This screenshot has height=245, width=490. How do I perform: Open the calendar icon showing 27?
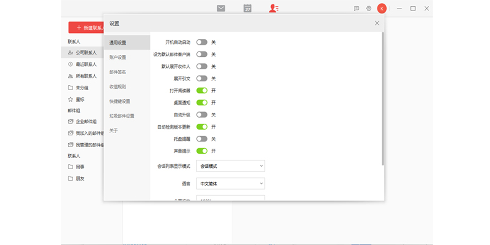[247, 8]
